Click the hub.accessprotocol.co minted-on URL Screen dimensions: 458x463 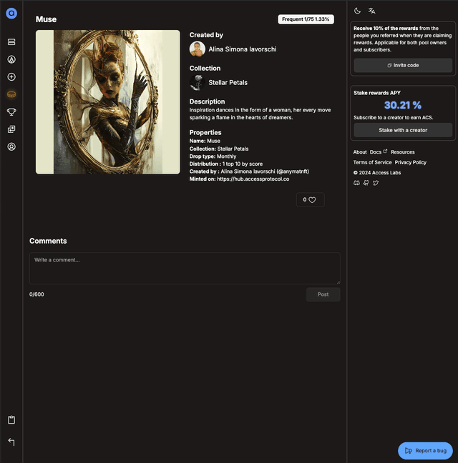point(253,179)
